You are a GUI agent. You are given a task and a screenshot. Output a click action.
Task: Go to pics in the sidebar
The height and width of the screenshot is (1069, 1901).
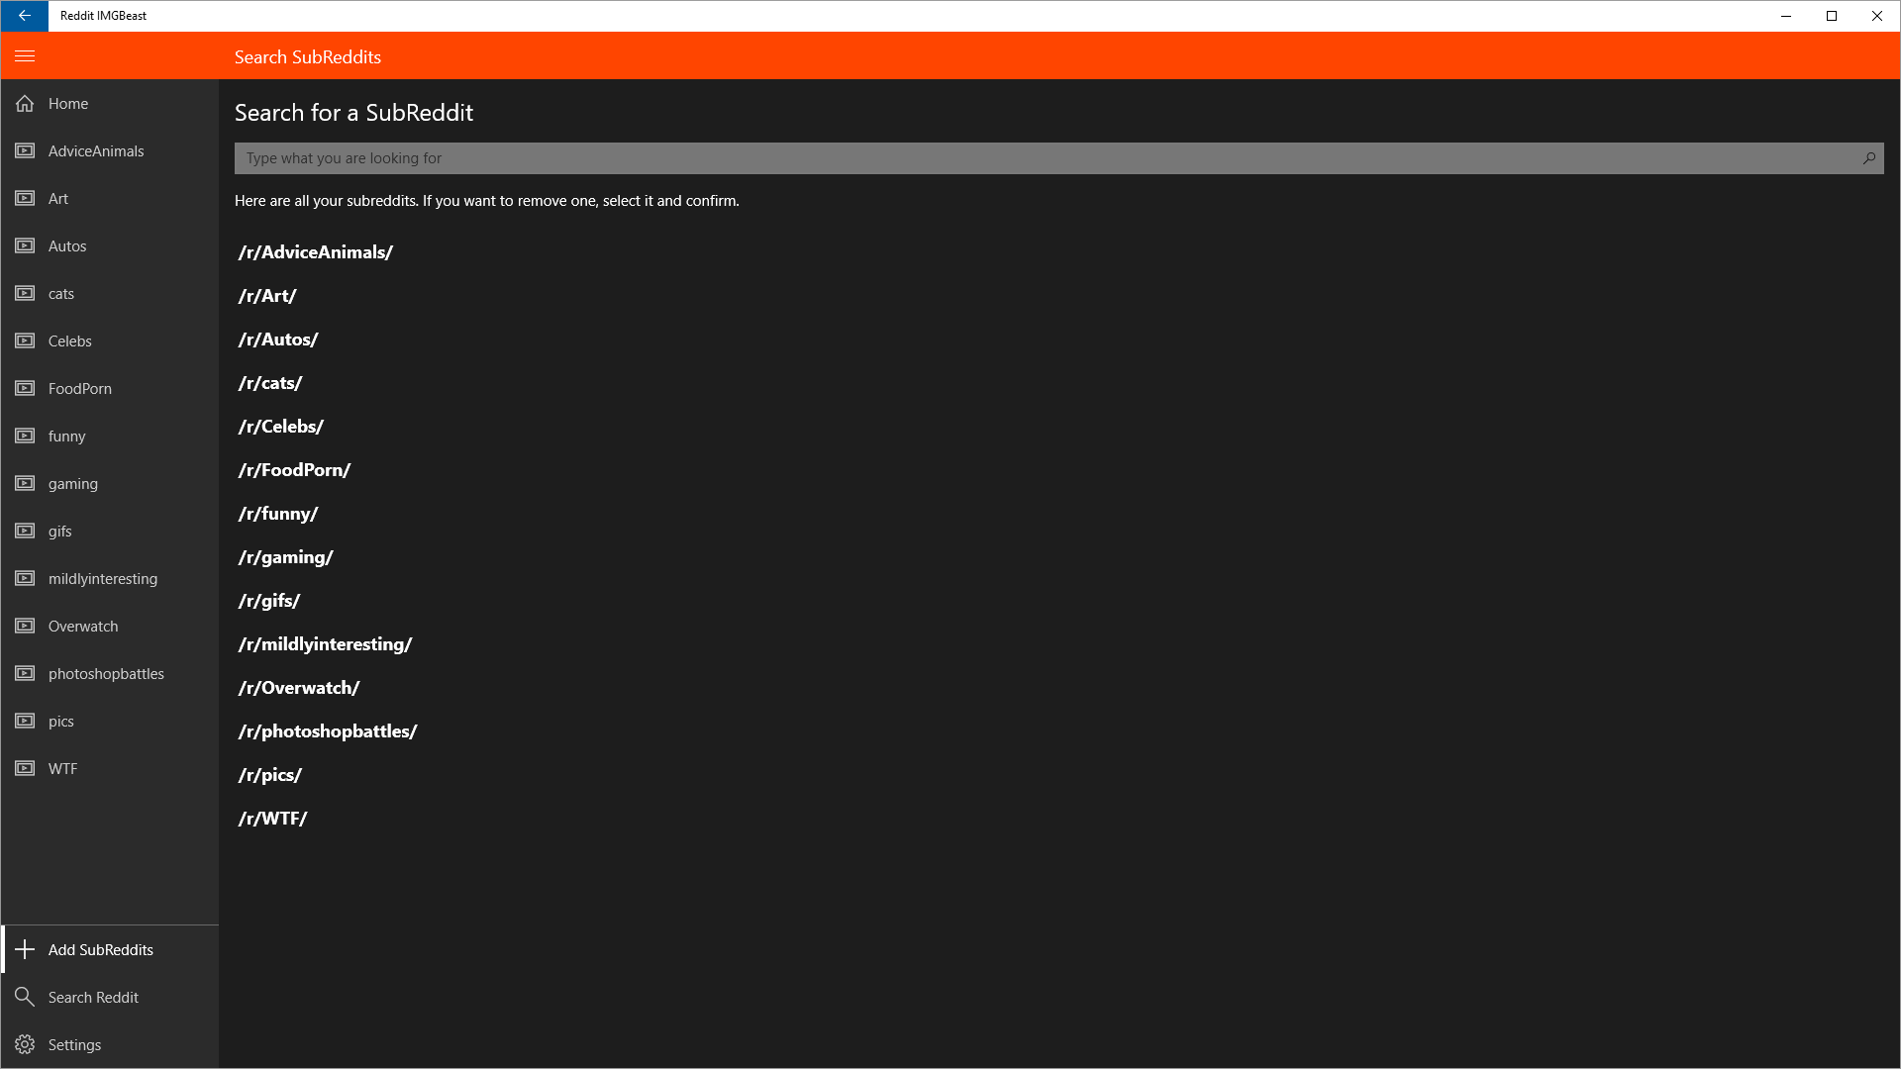pyautogui.click(x=110, y=721)
